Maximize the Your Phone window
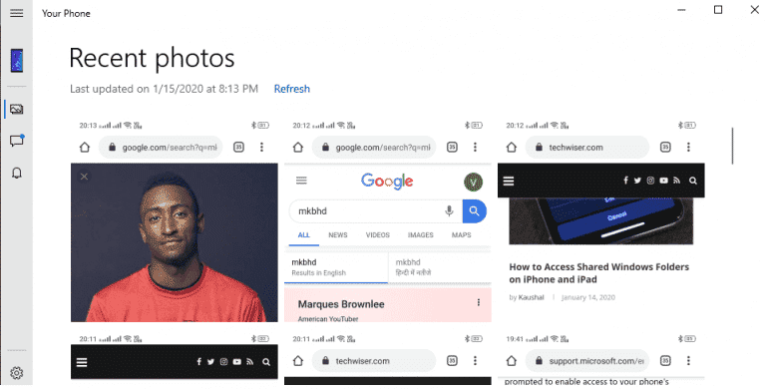The width and height of the screenshot is (766, 389). [x=718, y=10]
